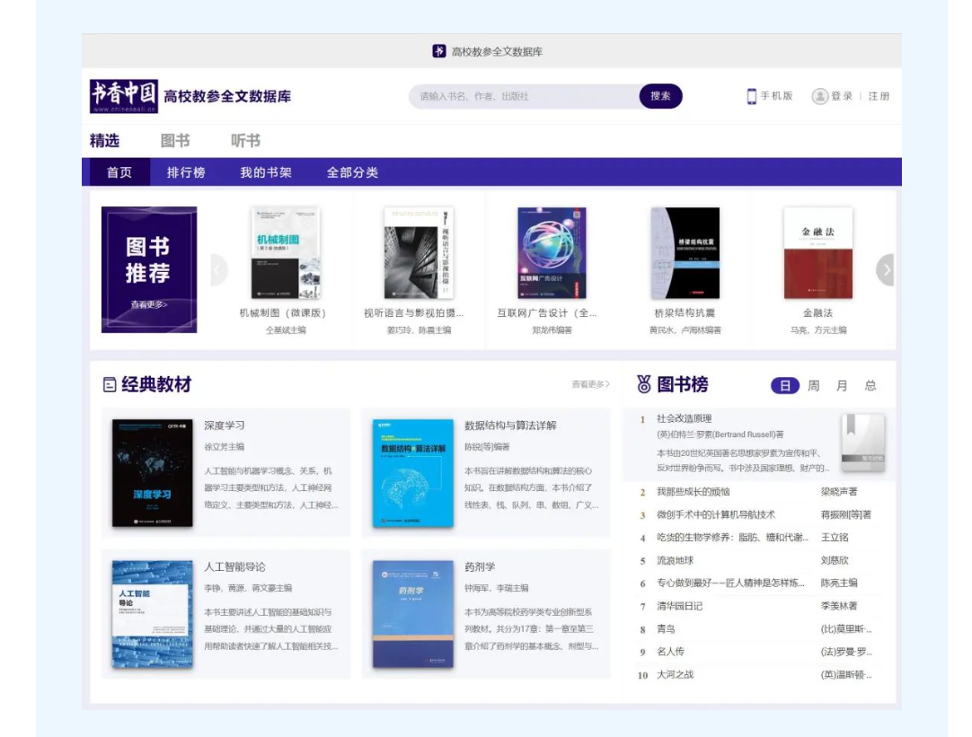Click the 注册 register link
The image size is (972, 737).
[879, 96]
